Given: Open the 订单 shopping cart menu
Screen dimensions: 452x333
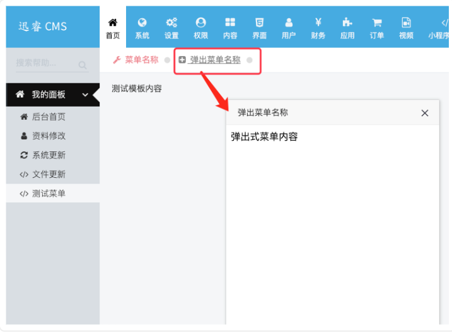Looking at the screenshot, I should (377, 28).
